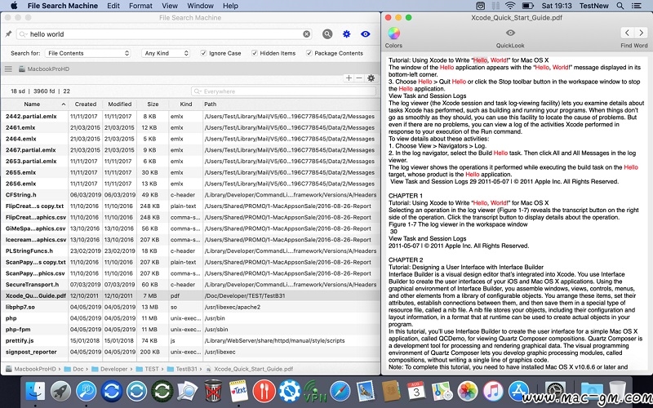Screen dimensions: 653x408
Task: Start search with magnifier button
Action: pos(327,34)
